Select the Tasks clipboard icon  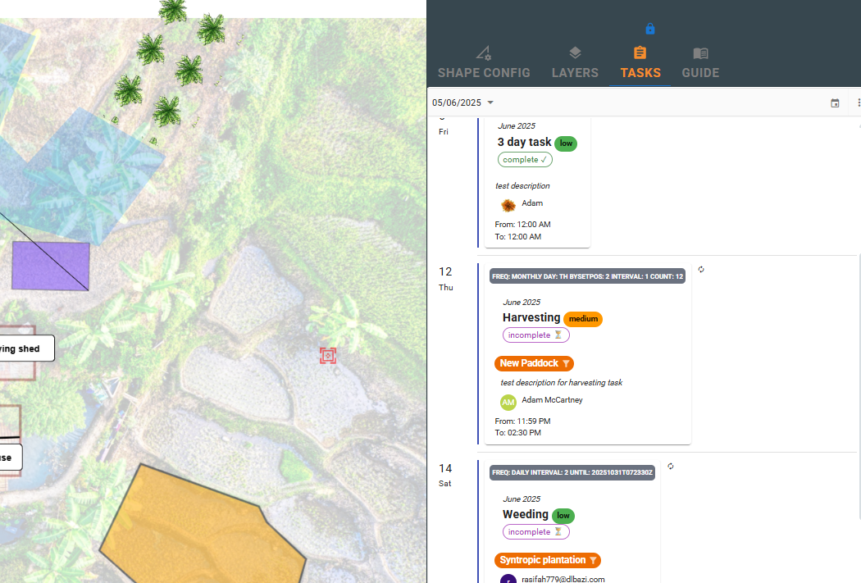click(x=640, y=52)
